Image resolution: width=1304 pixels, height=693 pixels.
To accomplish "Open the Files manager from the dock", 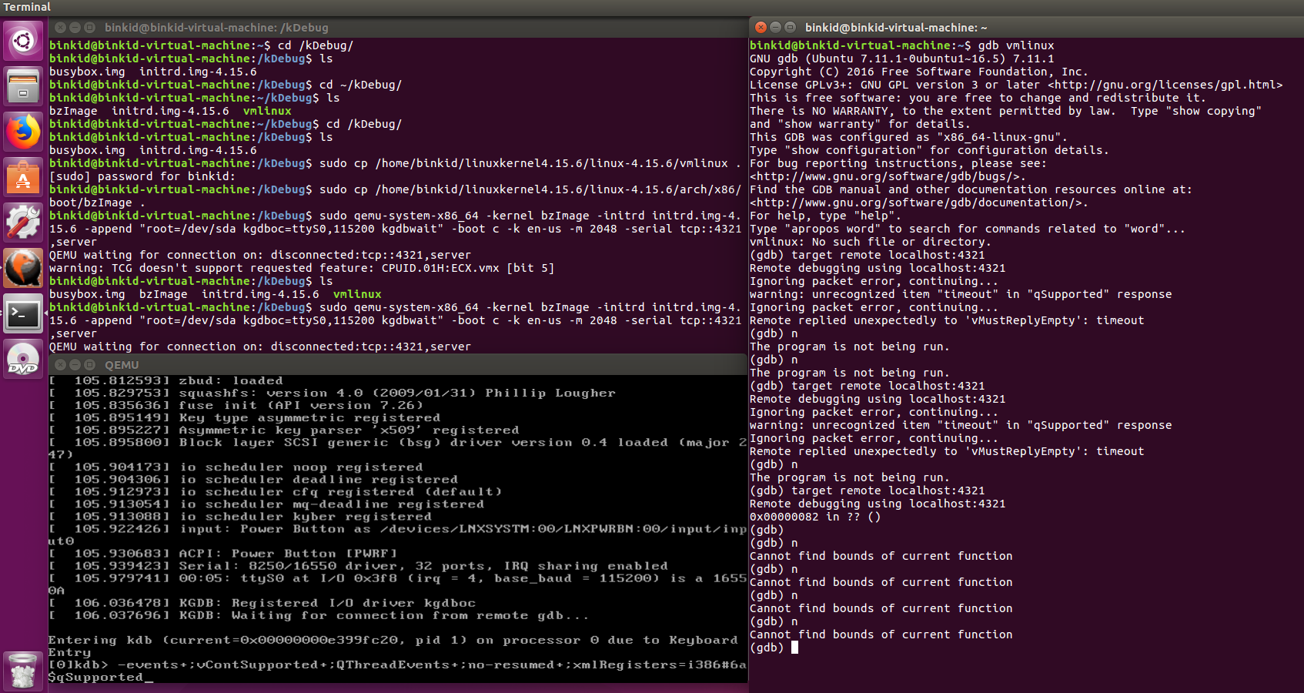I will 23,86.
